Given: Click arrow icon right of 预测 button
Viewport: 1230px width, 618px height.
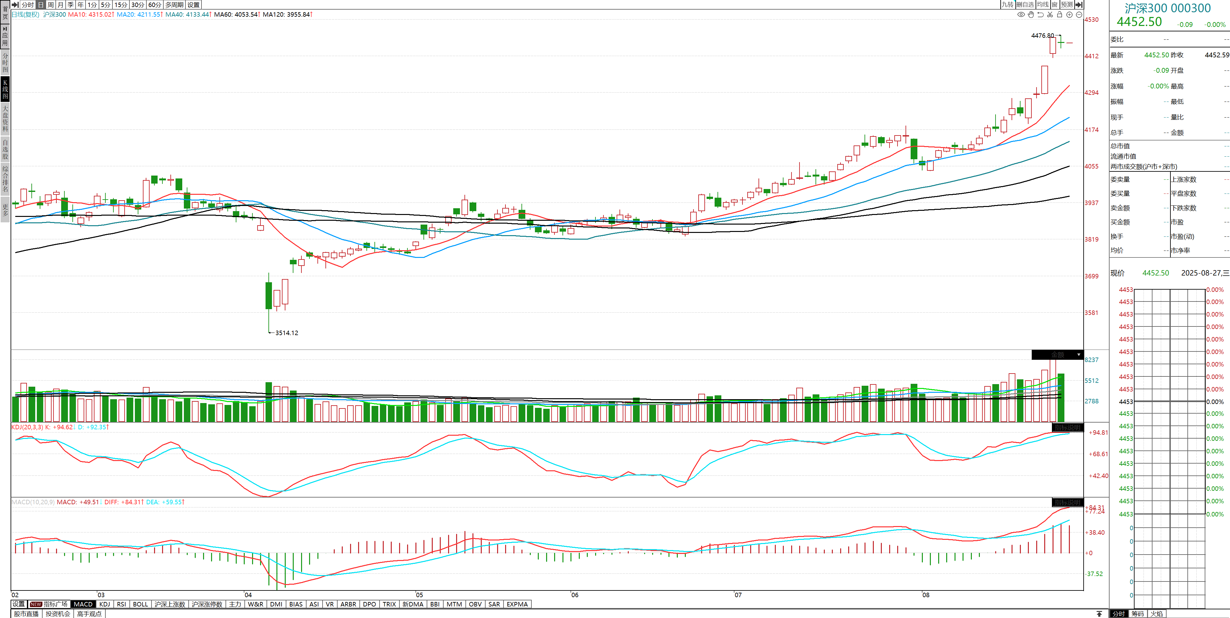Looking at the screenshot, I should pos(1078,4).
